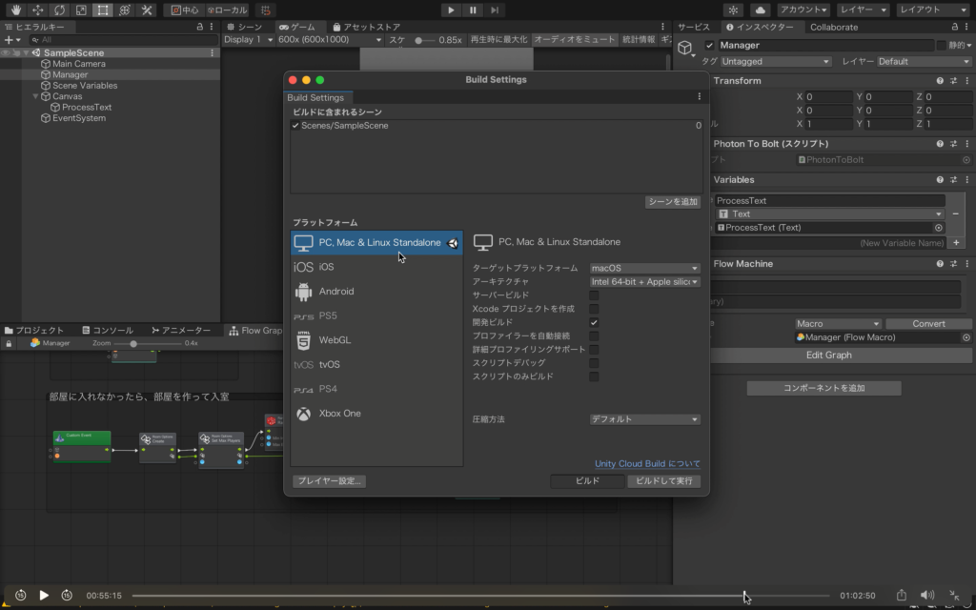The image size is (976, 610).
Task: Open the Default layer dropdown
Action: [924, 62]
